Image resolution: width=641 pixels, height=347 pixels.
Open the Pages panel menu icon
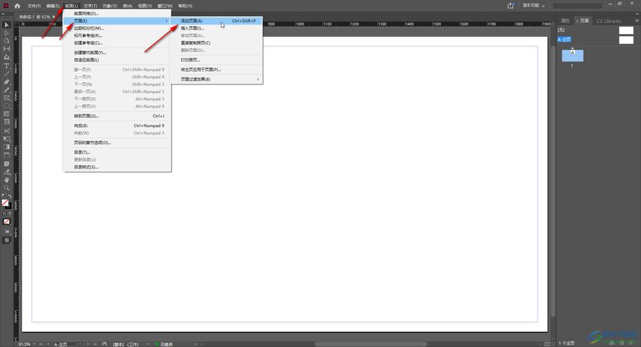[x=637, y=20]
